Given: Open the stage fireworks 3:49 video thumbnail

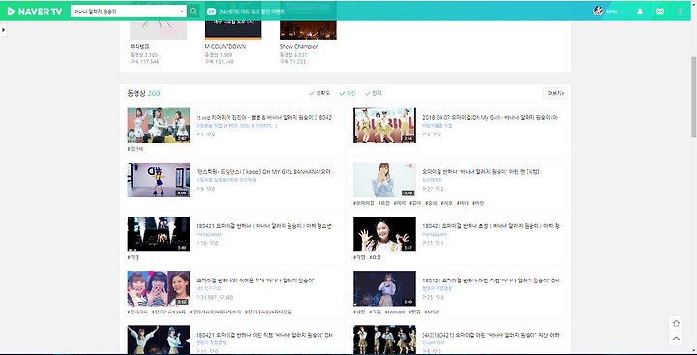Looking at the screenshot, I should 158,234.
